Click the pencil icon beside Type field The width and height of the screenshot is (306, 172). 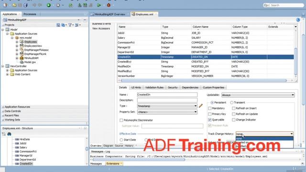(201, 106)
